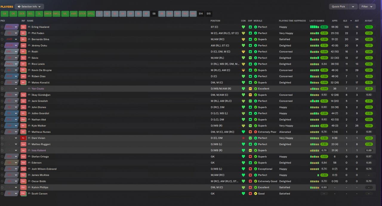Open the Selection Info dropdown

pos(29,7)
